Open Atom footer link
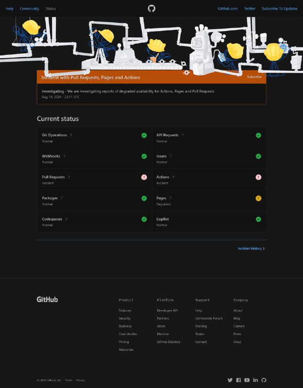303x388 pixels. click(x=161, y=326)
